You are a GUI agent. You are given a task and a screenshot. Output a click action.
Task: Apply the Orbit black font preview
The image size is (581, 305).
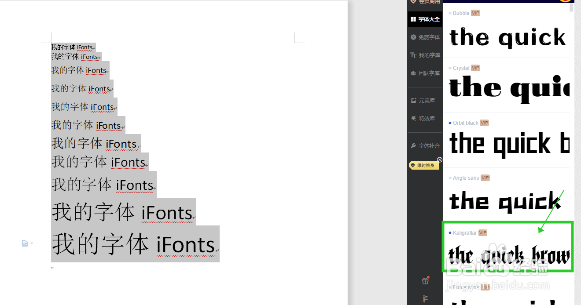(x=509, y=144)
